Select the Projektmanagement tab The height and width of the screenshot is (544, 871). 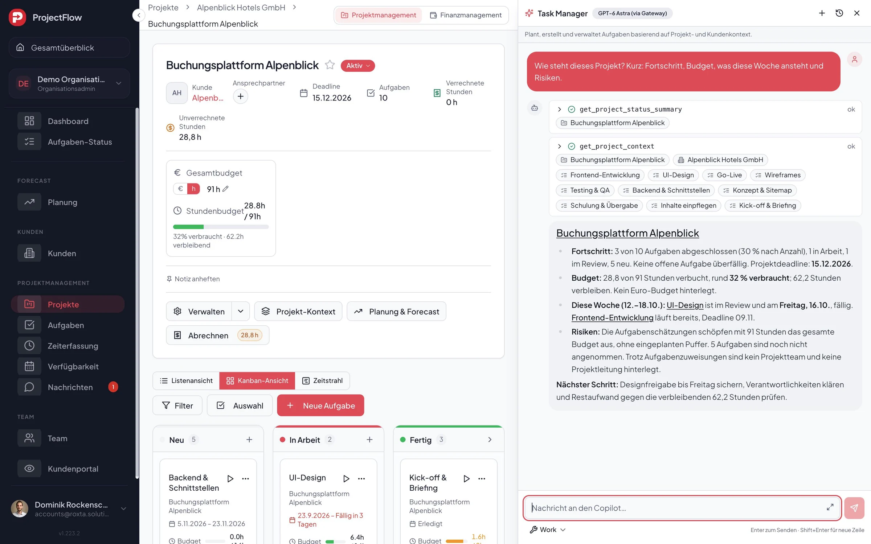pos(379,15)
